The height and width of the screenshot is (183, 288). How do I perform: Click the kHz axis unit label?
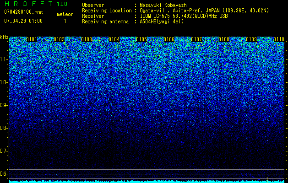[4, 37]
